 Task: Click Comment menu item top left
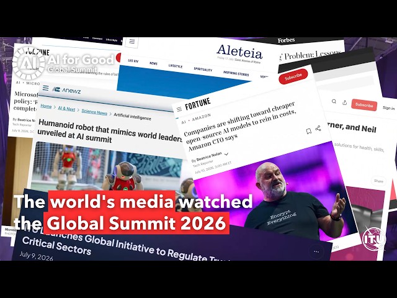[97, 38]
